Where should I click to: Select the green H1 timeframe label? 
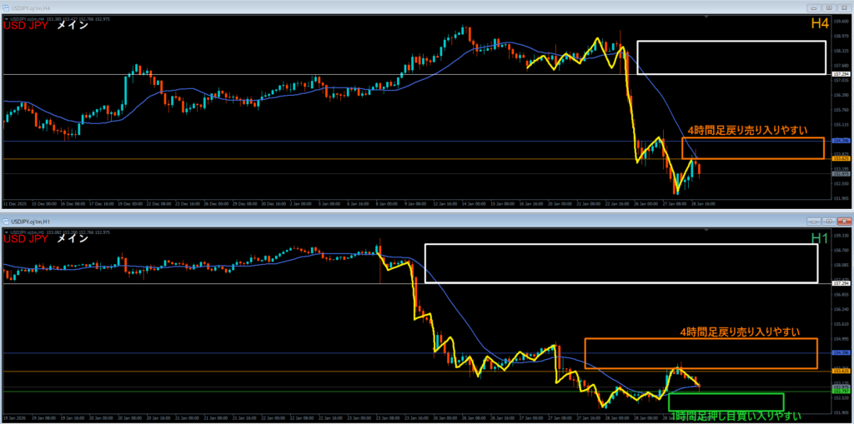point(820,238)
